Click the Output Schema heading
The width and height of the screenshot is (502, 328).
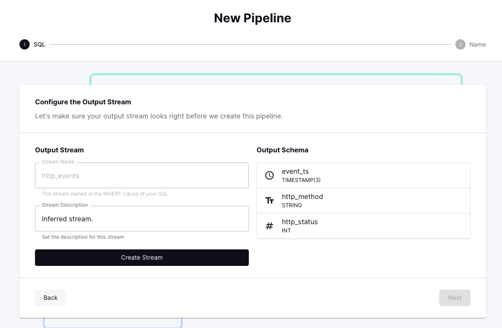(282, 150)
